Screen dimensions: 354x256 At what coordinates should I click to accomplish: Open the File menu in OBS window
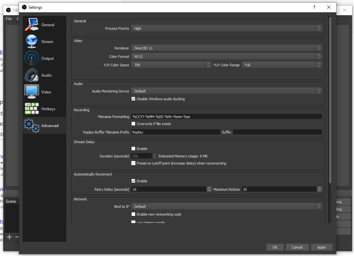click(x=9, y=18)
